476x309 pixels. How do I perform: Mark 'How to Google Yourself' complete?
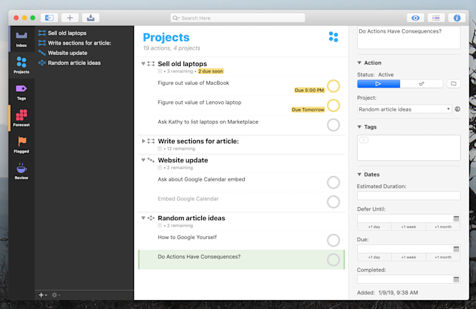333,240
